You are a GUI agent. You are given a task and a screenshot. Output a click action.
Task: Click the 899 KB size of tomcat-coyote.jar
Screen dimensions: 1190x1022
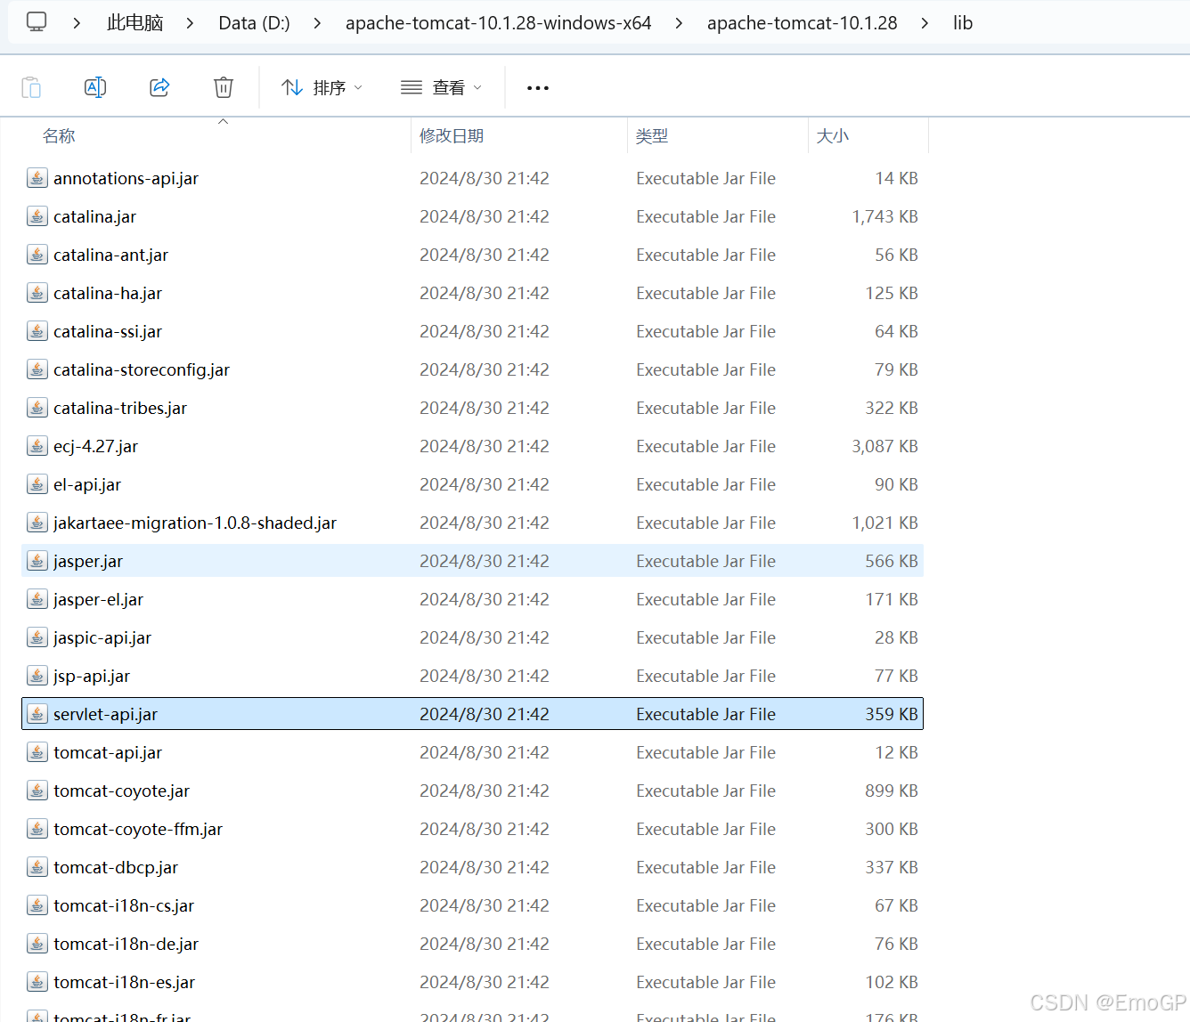pos(892,791)
